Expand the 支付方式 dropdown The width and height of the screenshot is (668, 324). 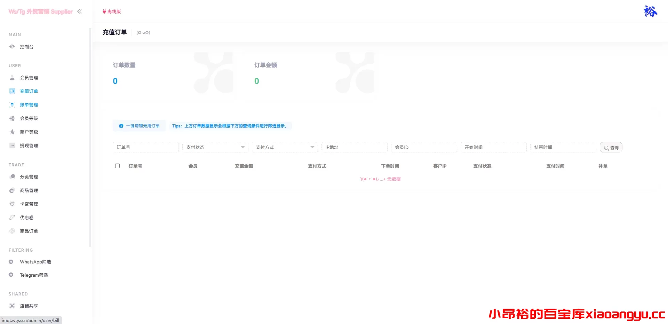(x=284, y=147)
